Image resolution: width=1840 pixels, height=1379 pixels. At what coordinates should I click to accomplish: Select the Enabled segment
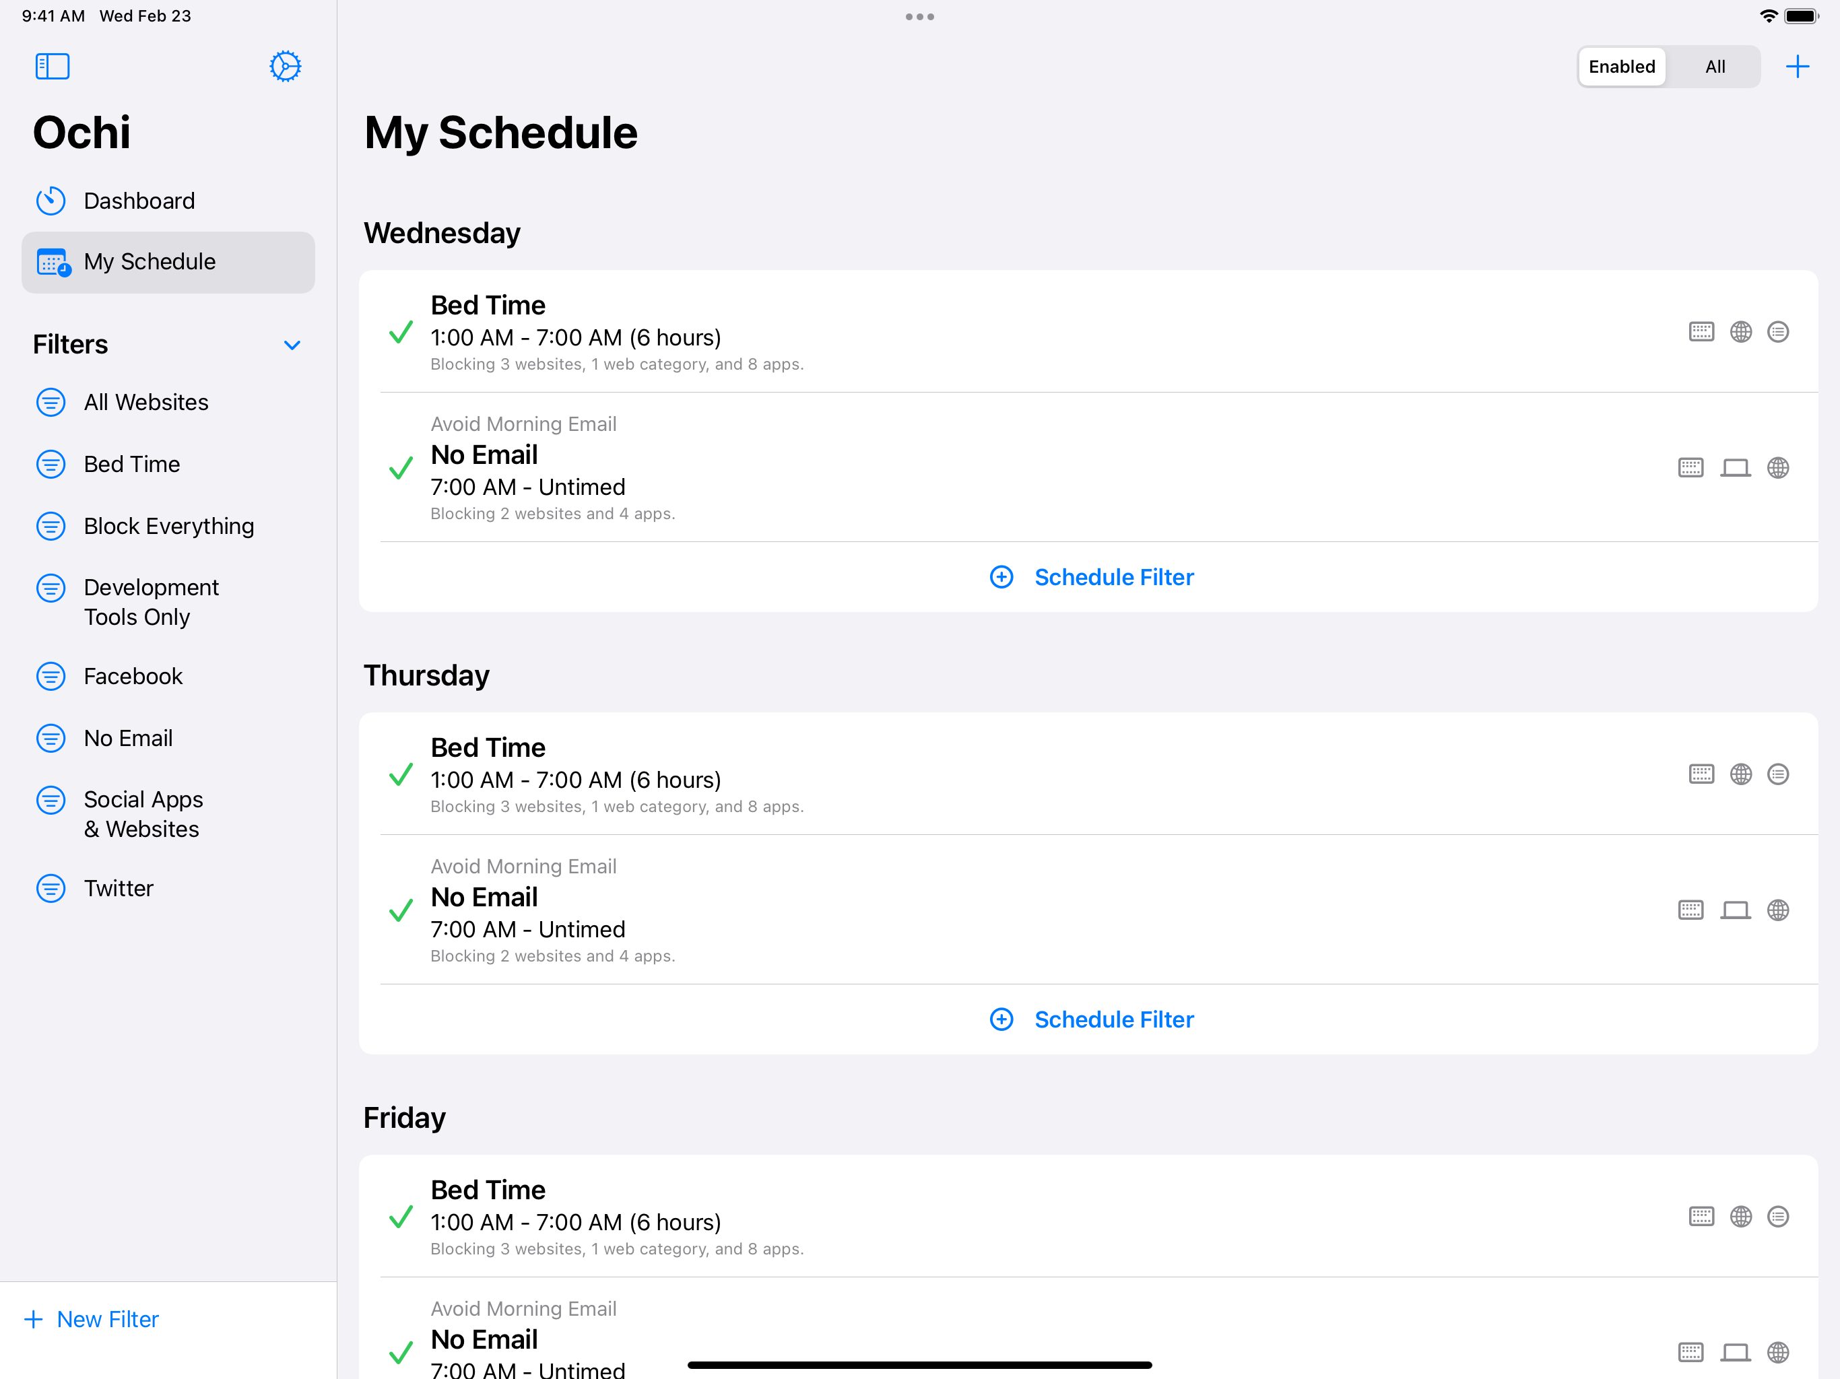click(1621, 67)
